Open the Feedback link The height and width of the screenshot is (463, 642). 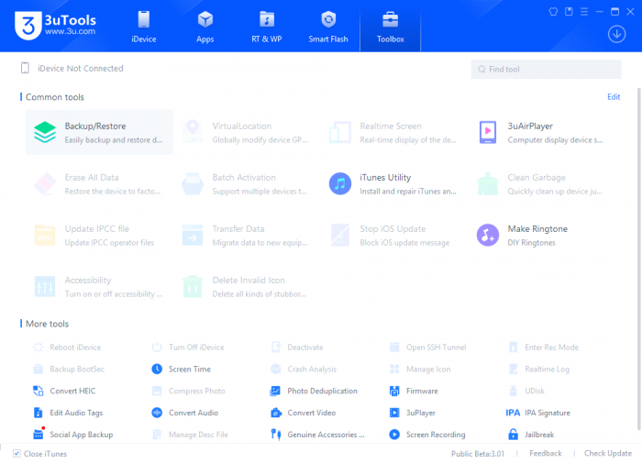546,453
